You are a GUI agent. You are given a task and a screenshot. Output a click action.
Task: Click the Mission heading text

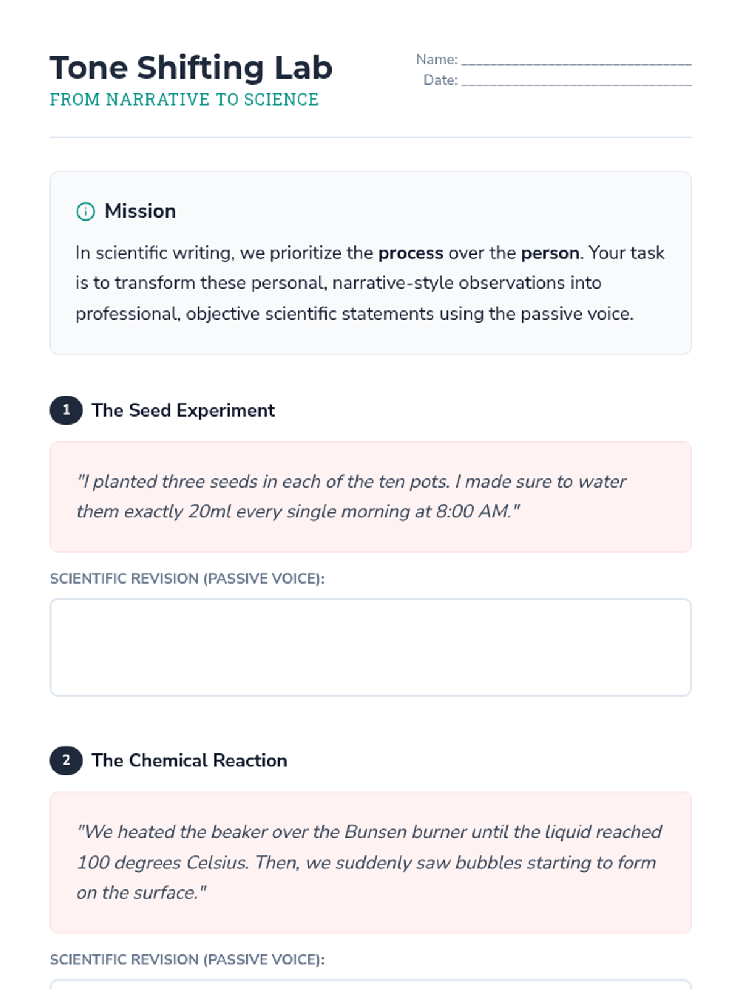click(140, 211)
